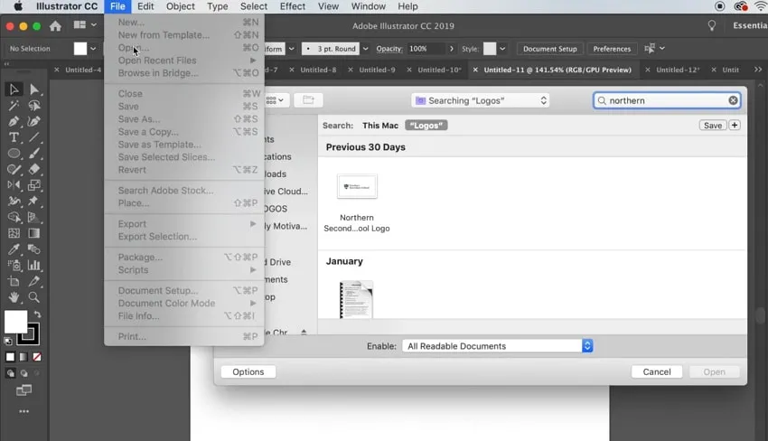Set paint mode to Color
This screenshot has width=768, height=441.
10,357
